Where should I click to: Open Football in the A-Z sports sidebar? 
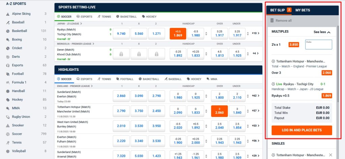tap(26, 74)
